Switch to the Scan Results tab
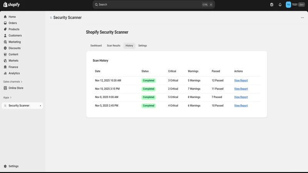 pos(114,45)
